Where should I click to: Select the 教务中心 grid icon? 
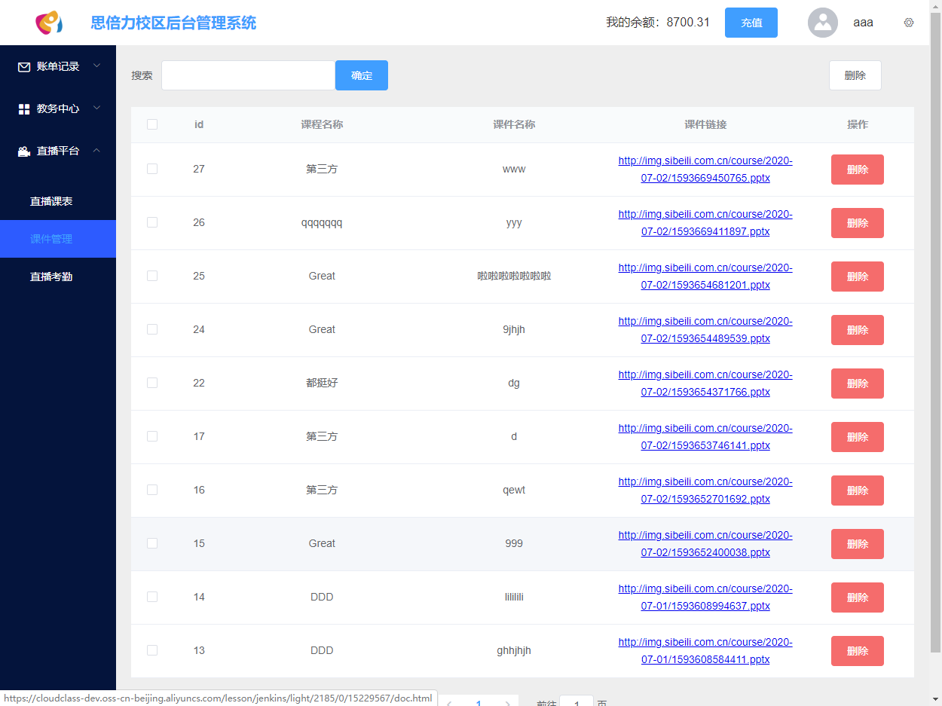click(x=23, y=108)
